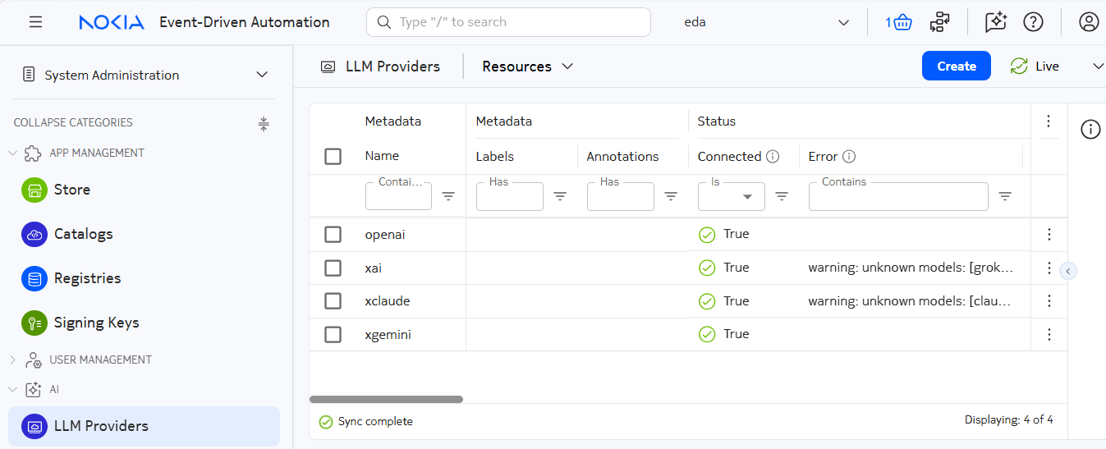This screenshot has height=449, width=1106.
Task: Open the eda namespace dropdown
Action: tap(766, 22)
